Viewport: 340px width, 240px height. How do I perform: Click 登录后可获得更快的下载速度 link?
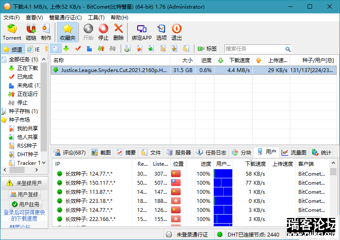(24, 215)
